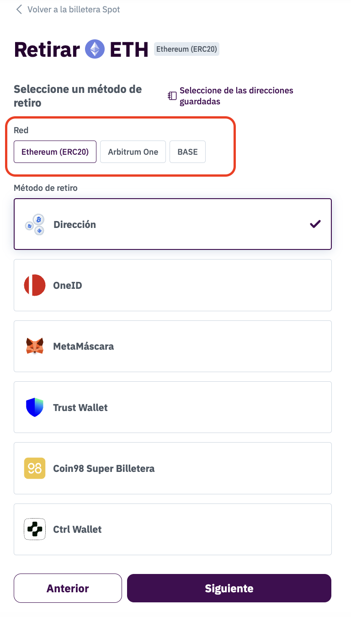This screenshot has width=351, height=617.
Task: Choose MetaMáscara as withdrawal method
Action: (x=173, y=346)
